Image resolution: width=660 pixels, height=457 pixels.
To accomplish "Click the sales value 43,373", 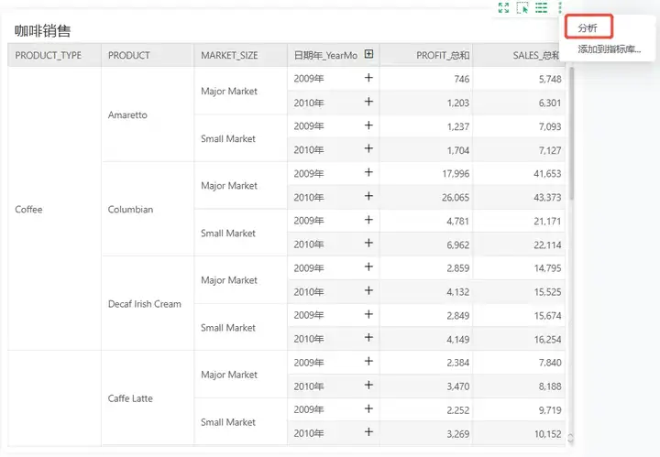I will (547, 197).
